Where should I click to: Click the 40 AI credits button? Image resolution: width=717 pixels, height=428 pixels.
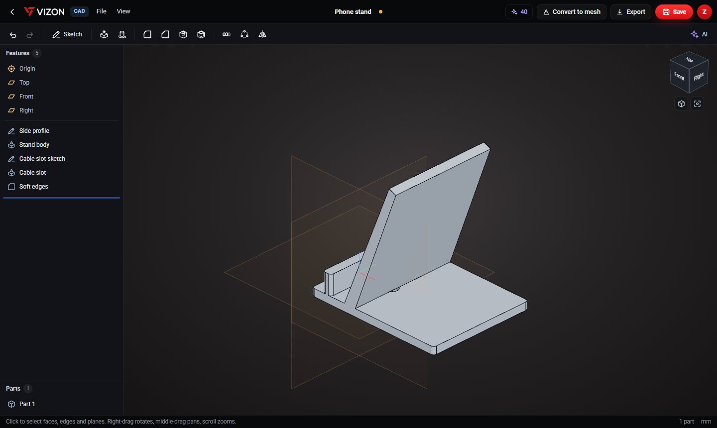point(519,12)
